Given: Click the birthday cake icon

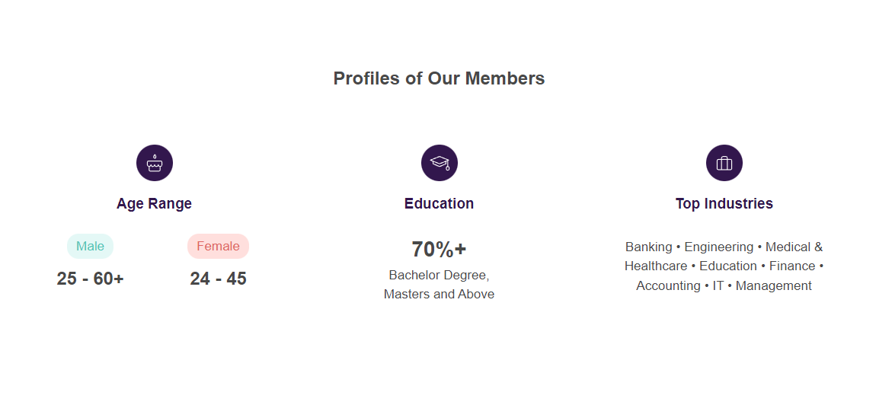Looking at the screenshot, I should [x=155, y=163].
